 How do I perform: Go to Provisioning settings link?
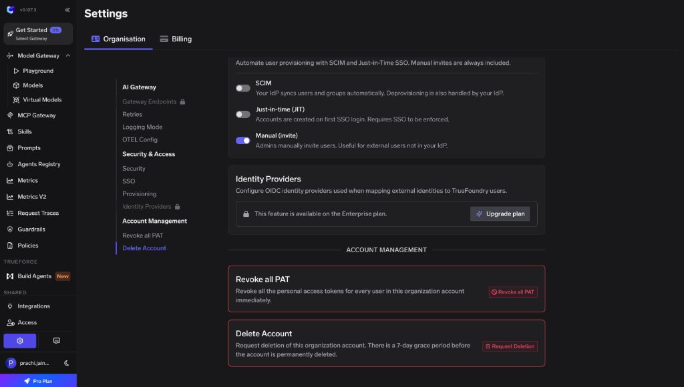pyautogui.click(x=139, y=193)
